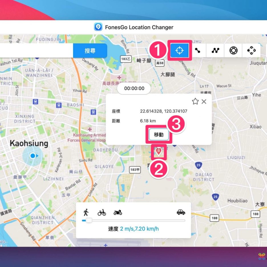The image size is (267, 267).
Task: Switch to multi-spot route mode icon
Action: pos(215,50)
